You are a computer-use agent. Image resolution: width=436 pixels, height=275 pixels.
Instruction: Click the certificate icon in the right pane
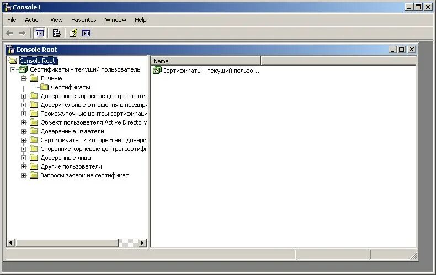(x=157, y=71)
